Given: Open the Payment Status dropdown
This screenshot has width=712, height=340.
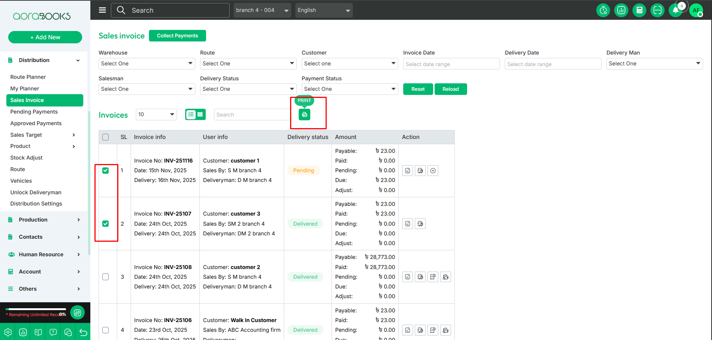Looking at the screenshot, I should [349, 89].
